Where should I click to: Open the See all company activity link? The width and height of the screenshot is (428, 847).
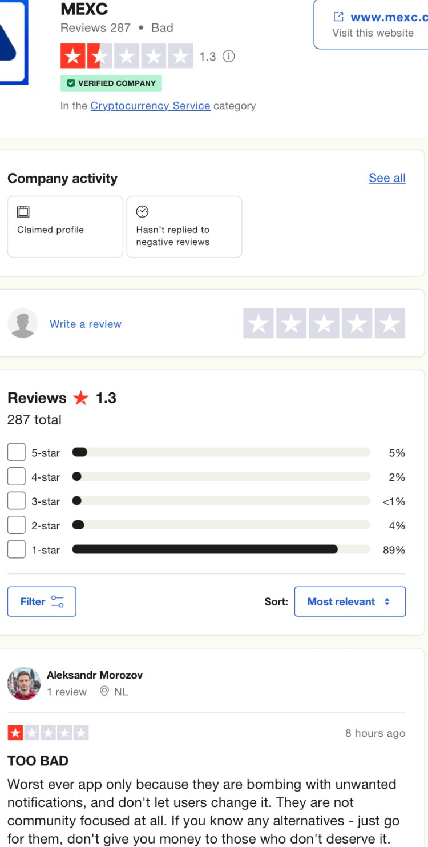(387, 178)
